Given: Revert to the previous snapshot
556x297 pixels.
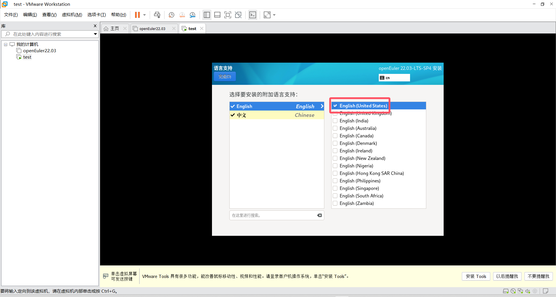Looking at the screenshot, I should pos(182,15).
